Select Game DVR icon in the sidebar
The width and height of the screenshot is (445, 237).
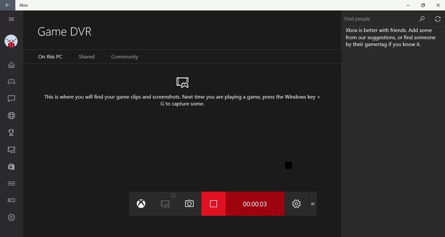[x=11, y=150]
